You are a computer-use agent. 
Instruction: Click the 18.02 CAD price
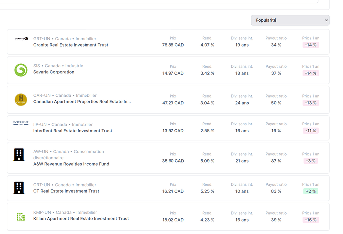[x=173, y=220]
